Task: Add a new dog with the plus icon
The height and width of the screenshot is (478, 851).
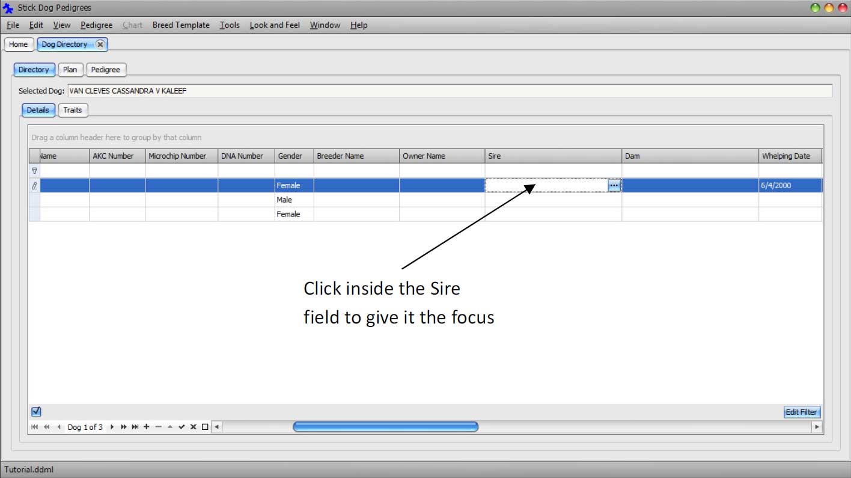Action: [146, 426]
